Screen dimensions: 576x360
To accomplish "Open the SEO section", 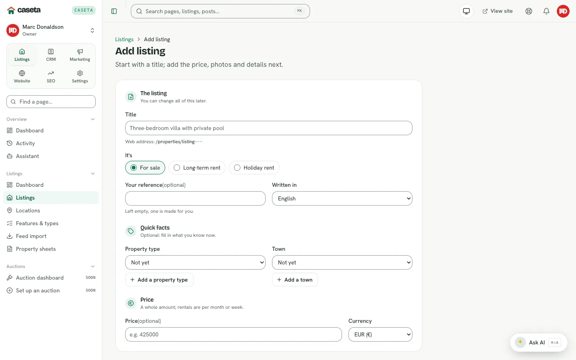I will (x=51, y=77).
